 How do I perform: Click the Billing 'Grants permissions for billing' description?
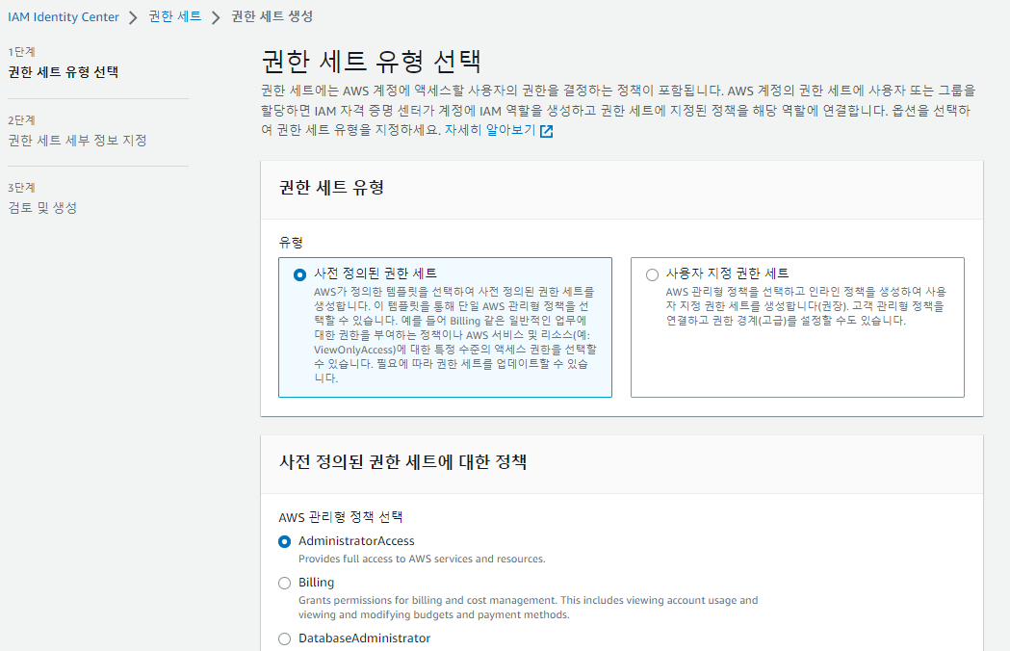[529, 607]
